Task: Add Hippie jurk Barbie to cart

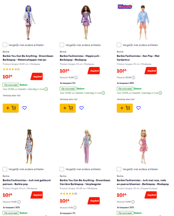Action: 68,108
